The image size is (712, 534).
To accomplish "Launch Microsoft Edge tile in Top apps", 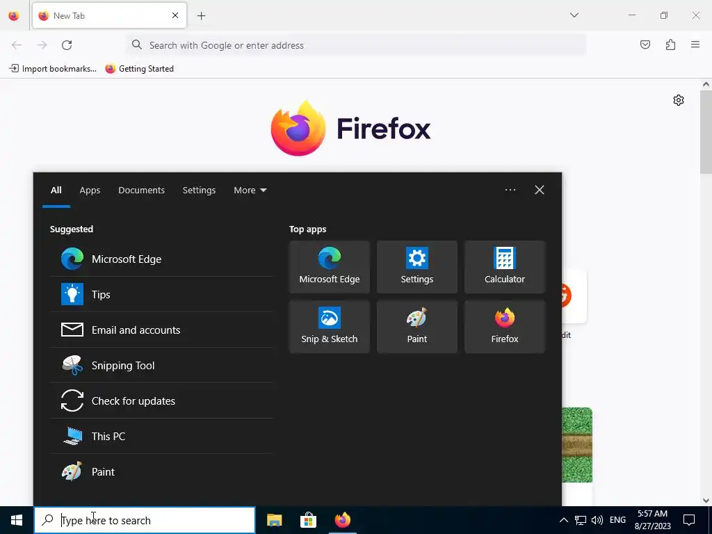I will [x=329, y=267].
